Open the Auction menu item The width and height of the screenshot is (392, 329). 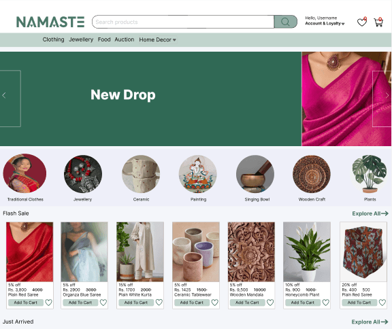click(125, 39)
